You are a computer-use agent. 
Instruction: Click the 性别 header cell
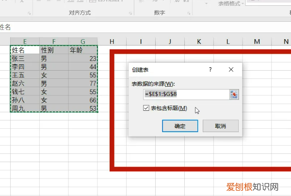click(54, 50)
